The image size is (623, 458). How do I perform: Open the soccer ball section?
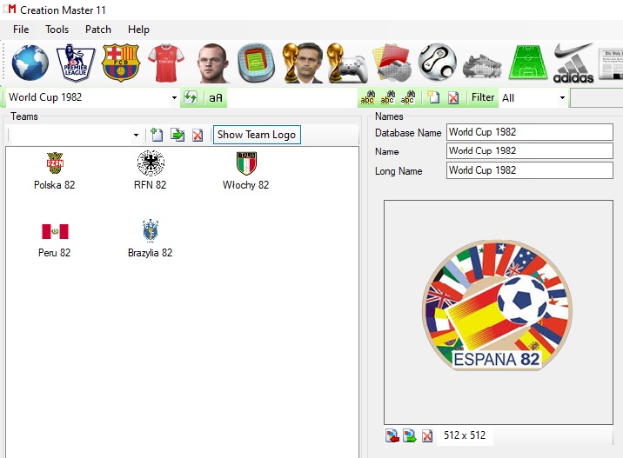click(x=437, y=63)
